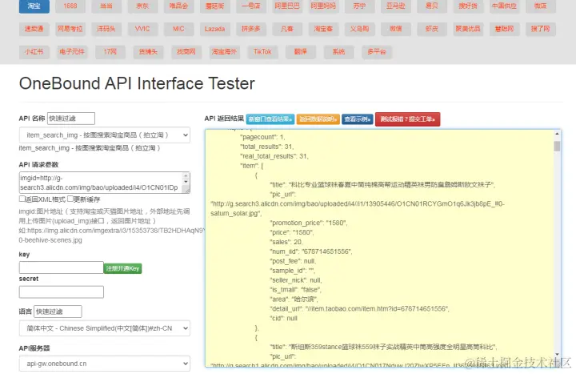Click the green 注册开通Key button
The width and height of the screenshot is (576, 374).
point(122,268)
